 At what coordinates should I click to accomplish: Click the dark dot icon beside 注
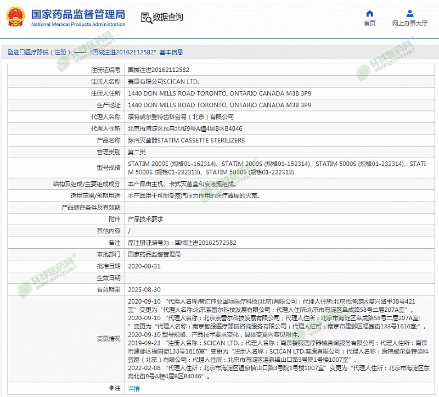(111, 388)
